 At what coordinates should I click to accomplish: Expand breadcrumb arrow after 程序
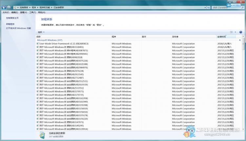38,8
